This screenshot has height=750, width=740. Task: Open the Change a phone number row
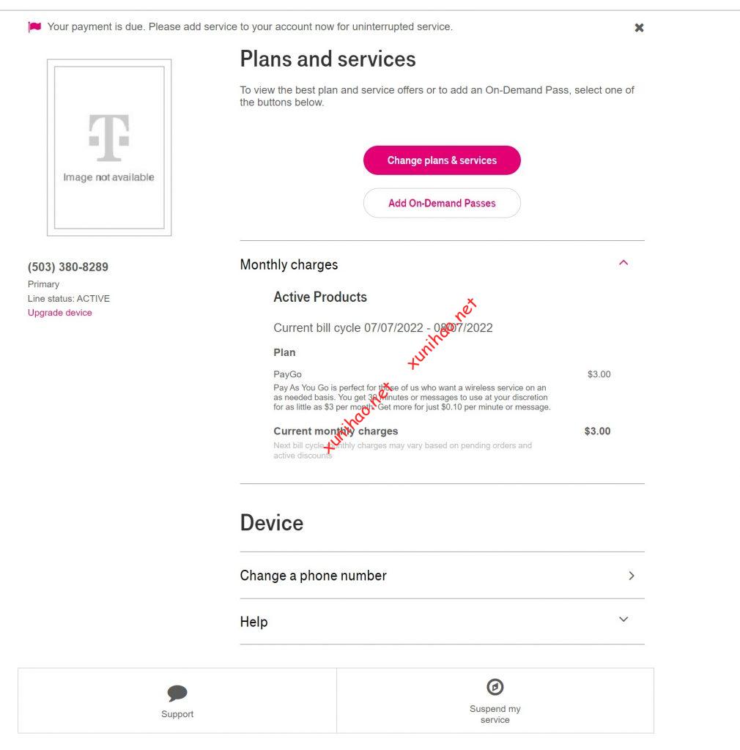click(x=314, y=576)
